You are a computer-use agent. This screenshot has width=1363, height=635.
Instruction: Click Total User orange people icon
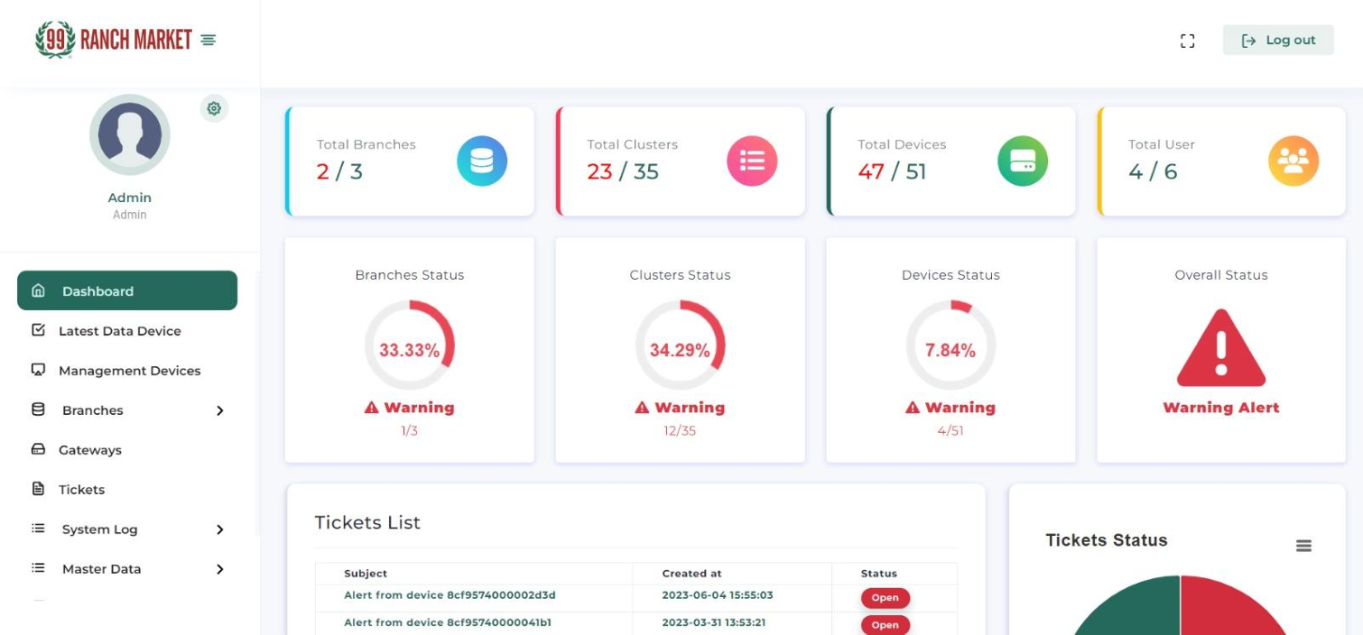click(1293, 161)
